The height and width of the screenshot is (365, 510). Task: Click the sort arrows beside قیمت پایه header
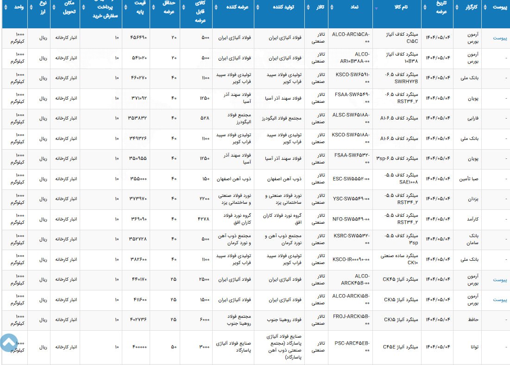[126, 7]
